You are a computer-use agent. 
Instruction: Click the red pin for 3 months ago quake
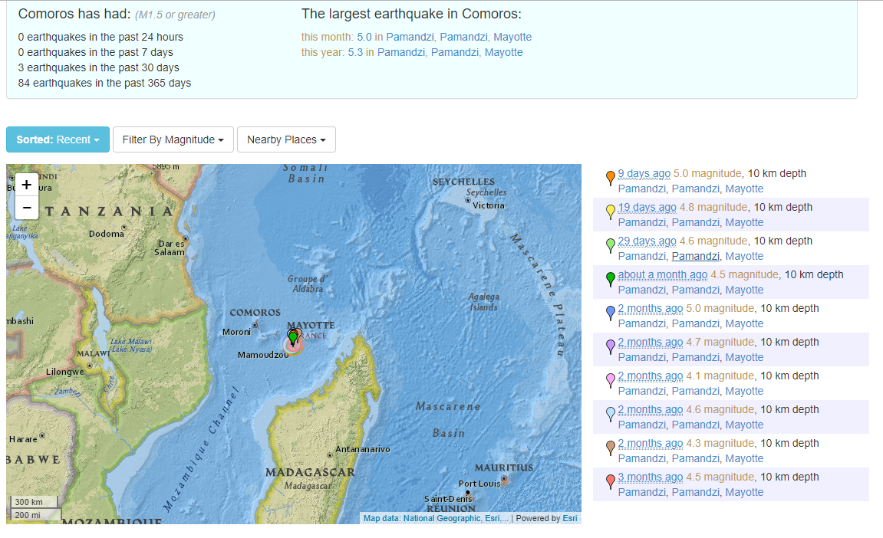611,481
